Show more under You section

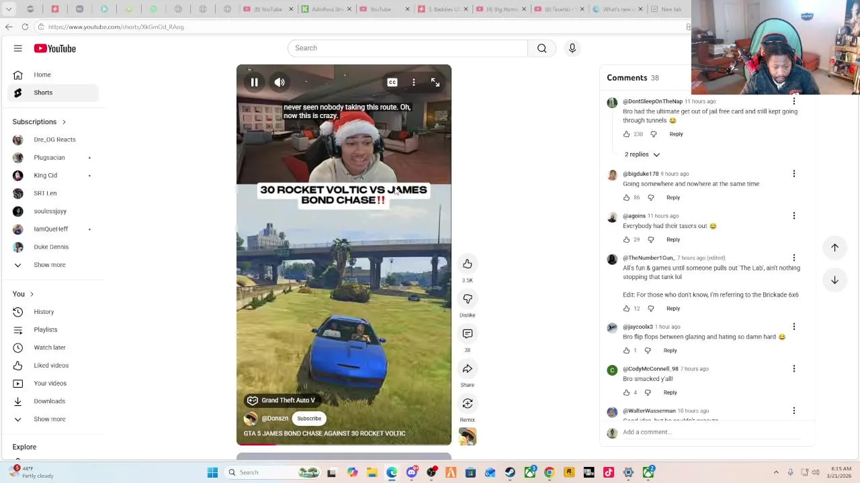point(53,419)
